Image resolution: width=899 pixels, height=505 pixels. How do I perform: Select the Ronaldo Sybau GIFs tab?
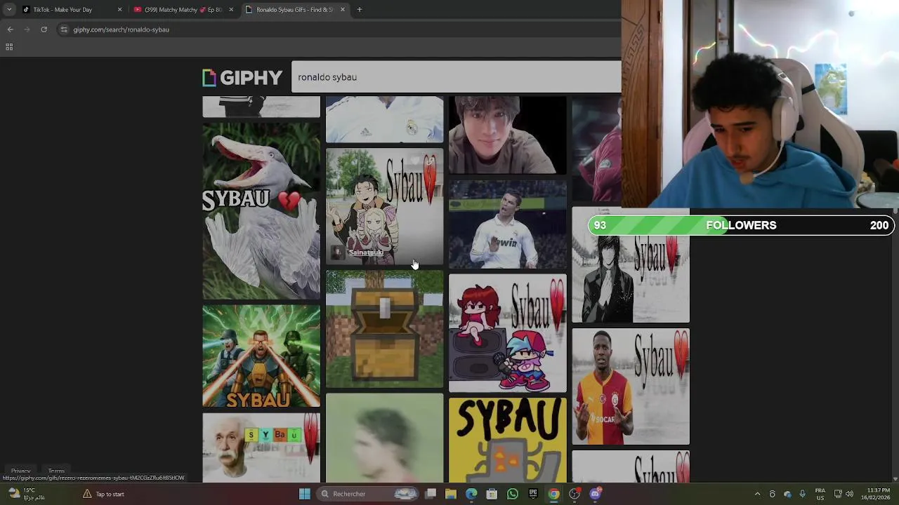click(294, 10)
